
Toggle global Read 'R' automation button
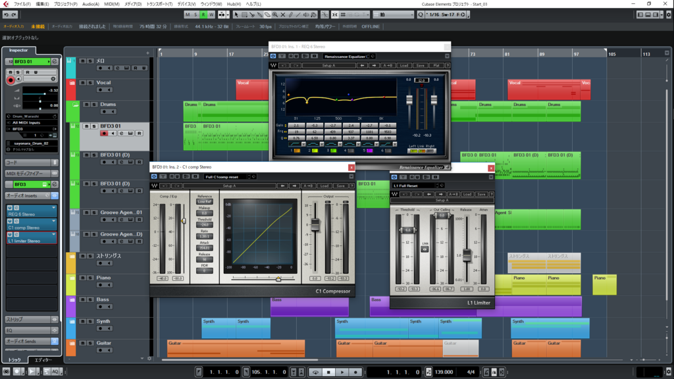[203, 14]
